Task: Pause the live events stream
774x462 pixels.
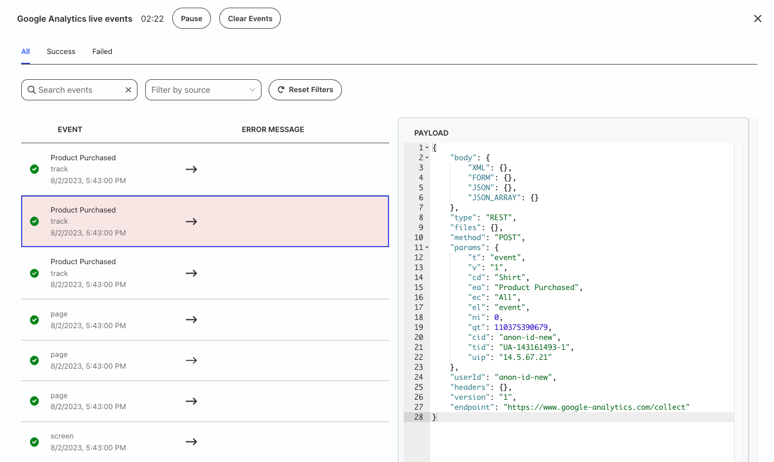Action: pos(191,18)
